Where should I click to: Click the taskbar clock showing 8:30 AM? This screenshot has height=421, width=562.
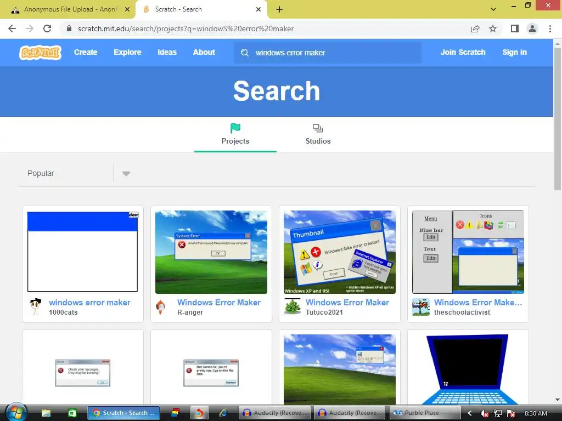pyautogui.click(x=536, y=413)
